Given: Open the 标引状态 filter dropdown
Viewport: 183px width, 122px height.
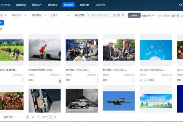Looking at the screenshot, I should 19,15.
